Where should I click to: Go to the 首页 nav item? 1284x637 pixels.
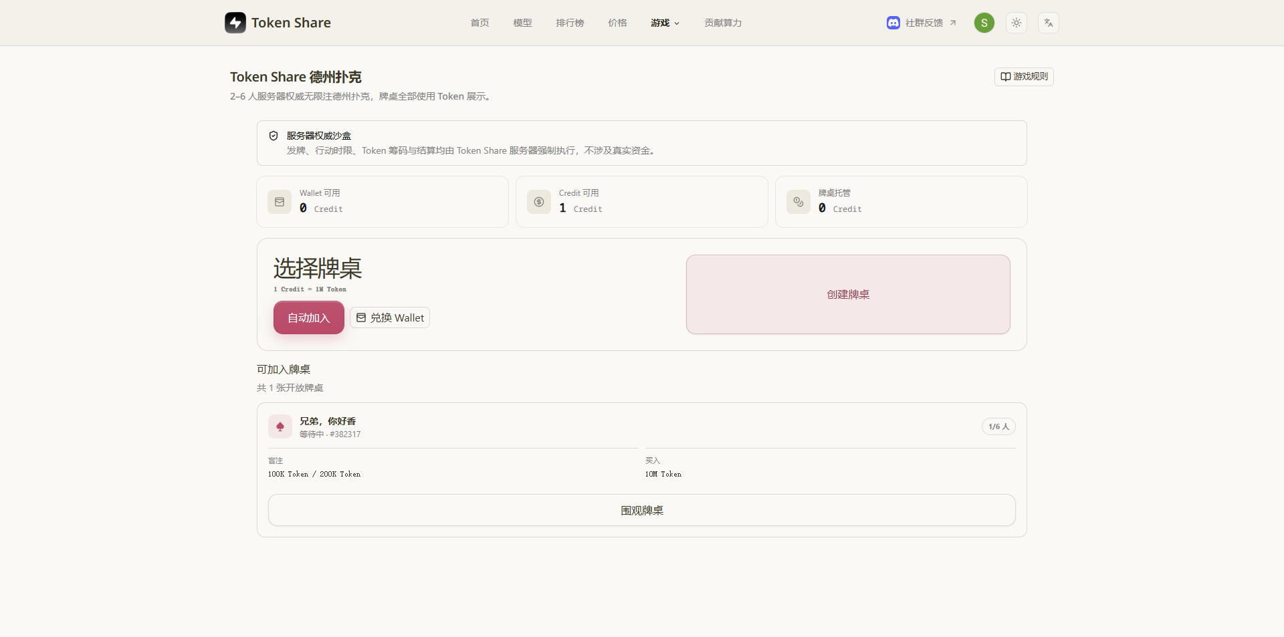point(479,23)
